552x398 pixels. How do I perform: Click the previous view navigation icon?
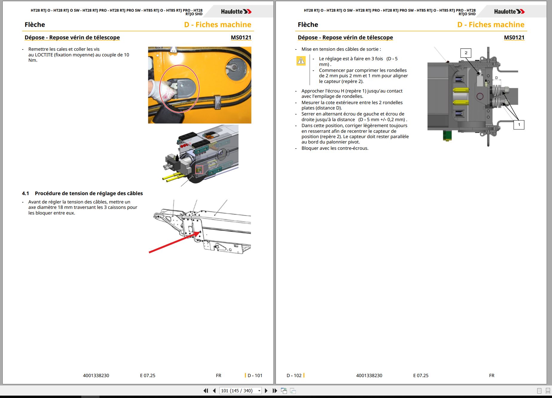pos(284,391)
